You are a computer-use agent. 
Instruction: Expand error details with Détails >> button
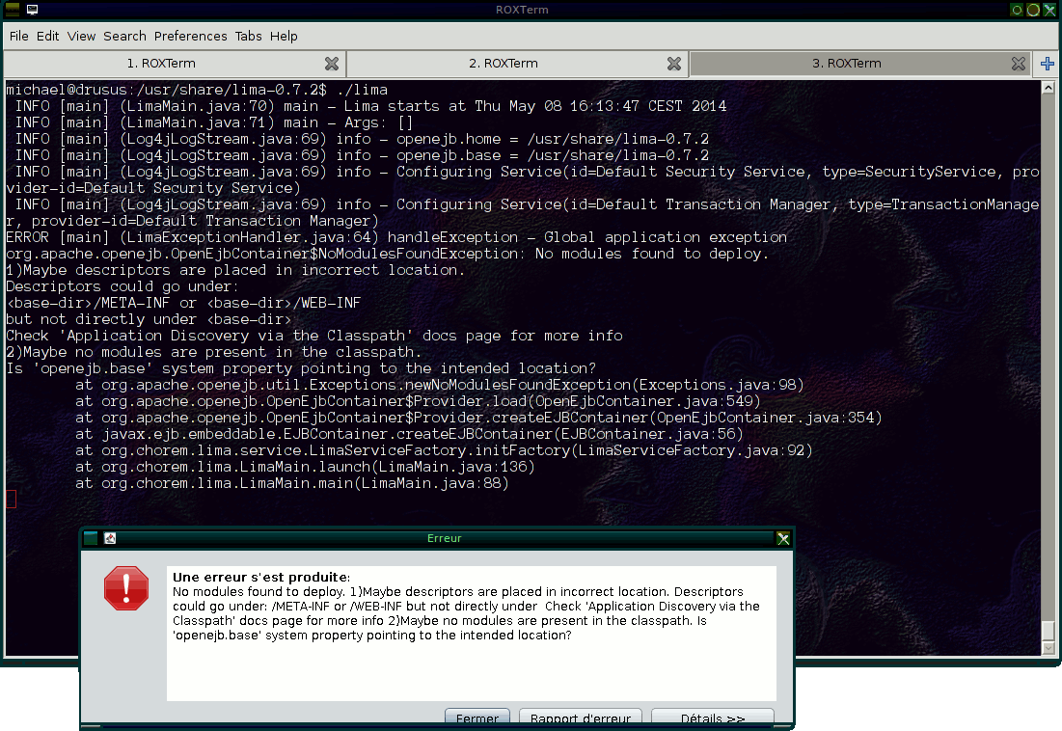coord(713,718)
